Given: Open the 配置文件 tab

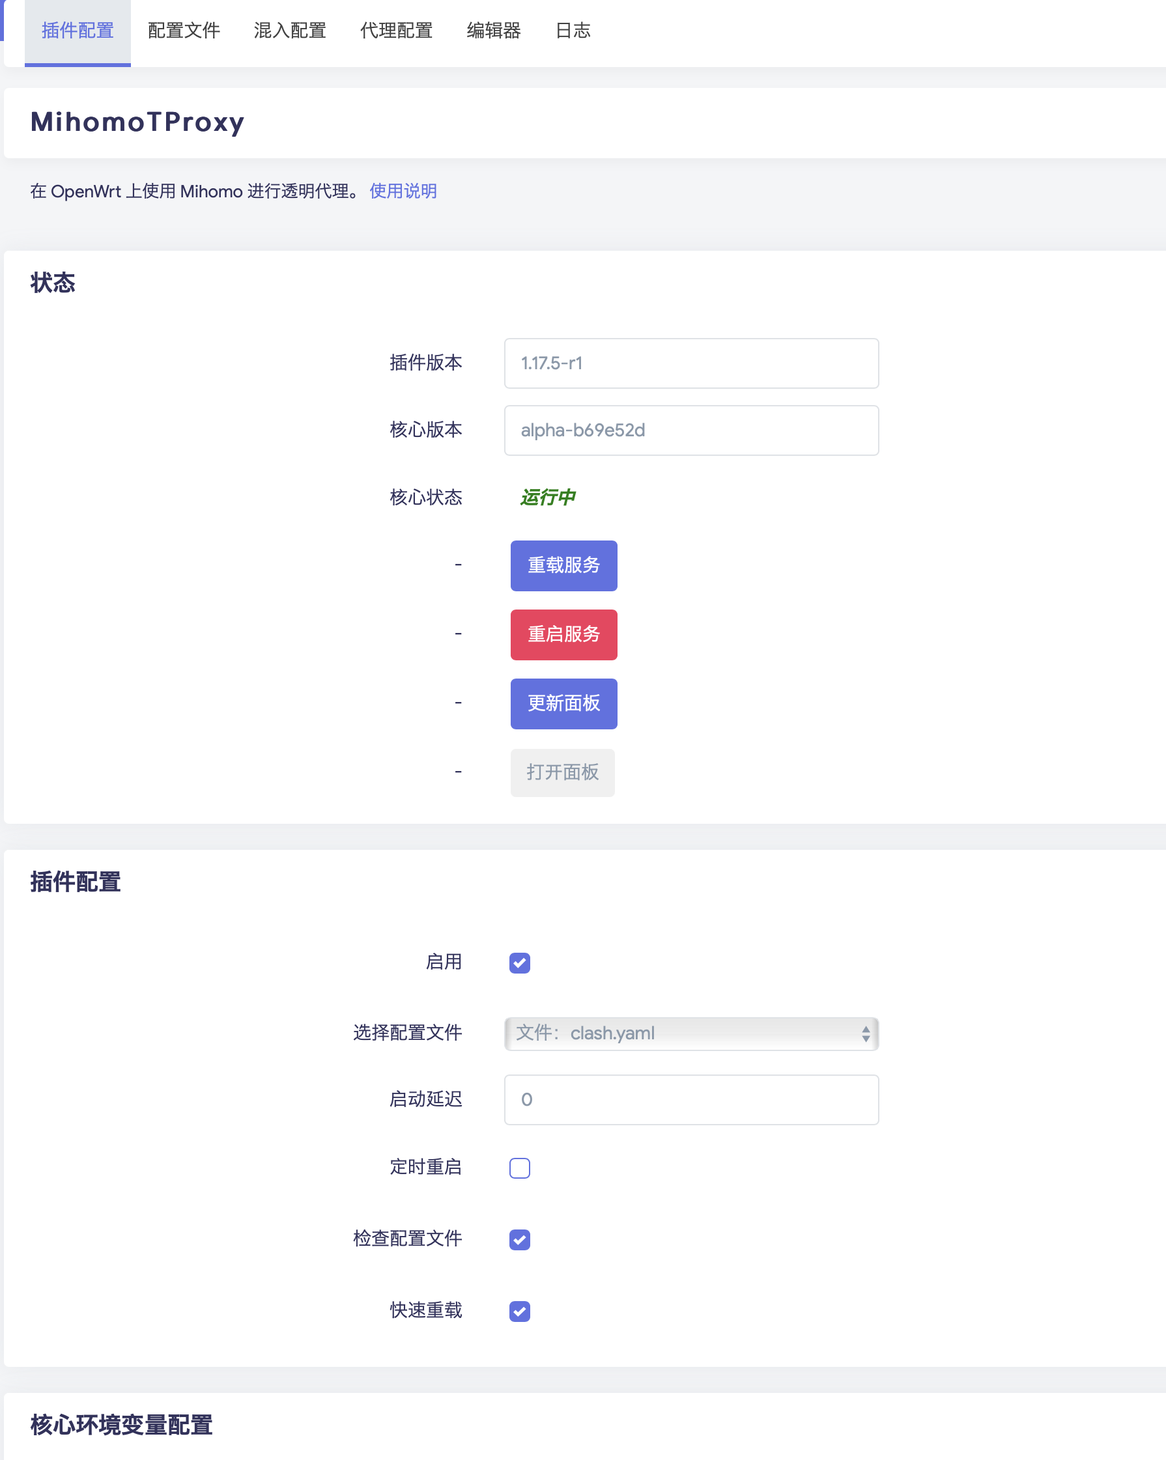Looking at the screenshot, I should click(184, 31).
